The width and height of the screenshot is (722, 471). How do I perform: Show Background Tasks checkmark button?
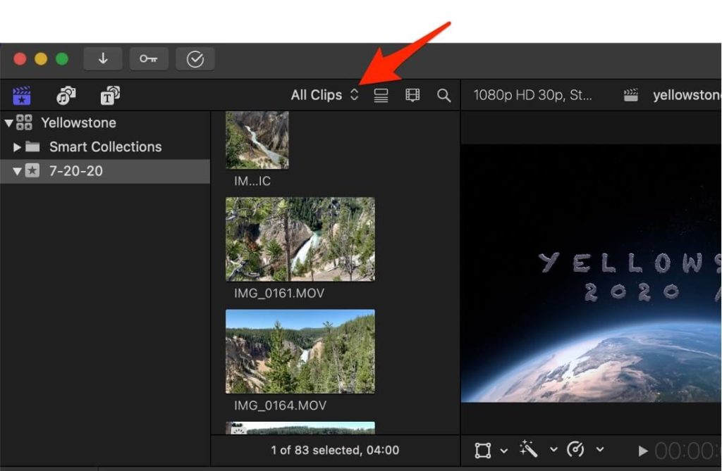[x=195, y=59]
